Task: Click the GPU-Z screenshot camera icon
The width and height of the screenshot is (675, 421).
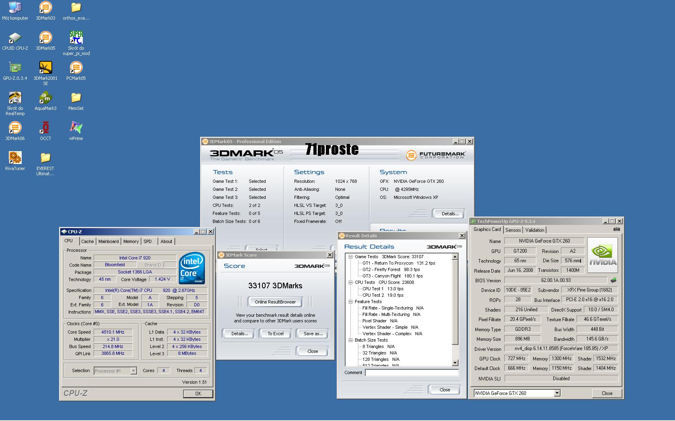Action: 617,229
